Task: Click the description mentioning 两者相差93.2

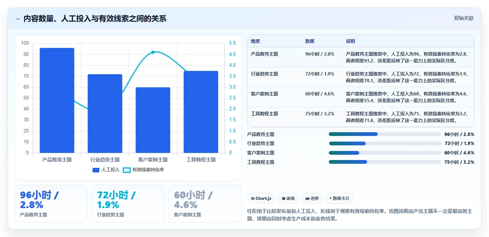Action: 407,57
